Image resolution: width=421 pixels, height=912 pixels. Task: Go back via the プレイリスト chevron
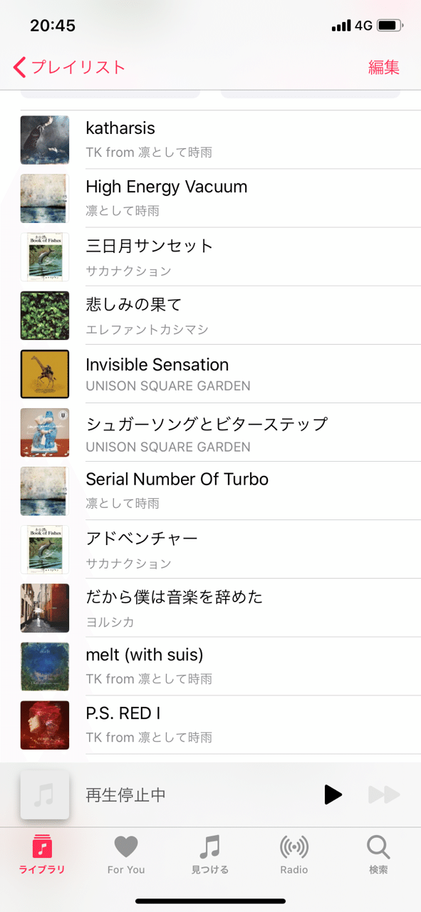[69, 68]
